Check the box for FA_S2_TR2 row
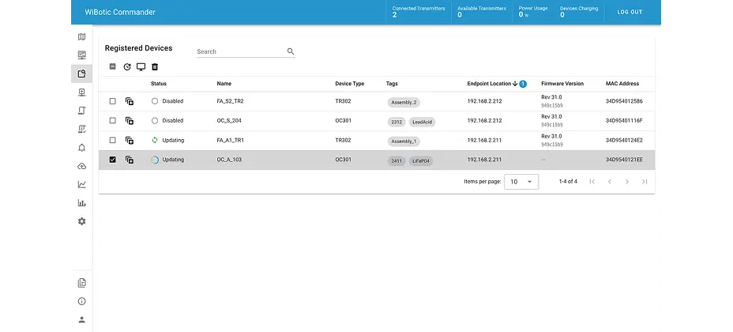 tap(112, 101)
